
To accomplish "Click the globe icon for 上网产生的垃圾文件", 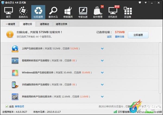I will [x=15, y=49].
